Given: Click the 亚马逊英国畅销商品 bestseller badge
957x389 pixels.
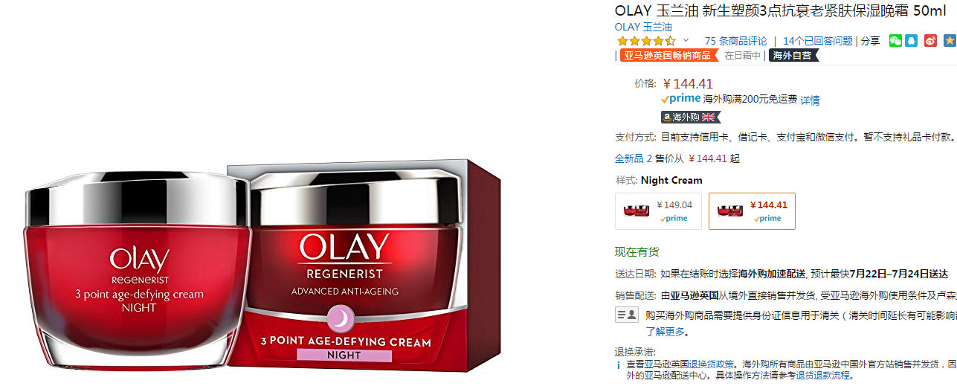Looking at the screenshot, I should click(667, 55).
